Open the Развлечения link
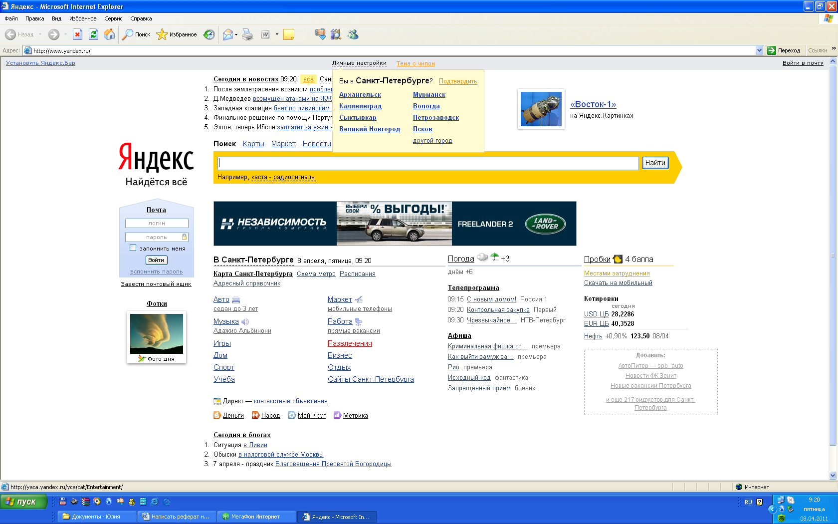This screenshot has width=838, height=524. (x=350, y=343)
